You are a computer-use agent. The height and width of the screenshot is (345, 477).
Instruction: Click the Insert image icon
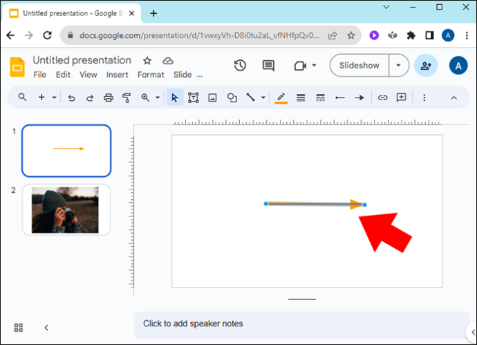[212, 97]
